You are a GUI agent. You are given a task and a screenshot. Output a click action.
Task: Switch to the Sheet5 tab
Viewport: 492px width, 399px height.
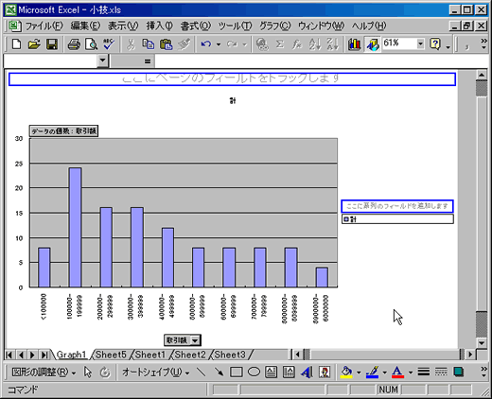coord(111,355)
